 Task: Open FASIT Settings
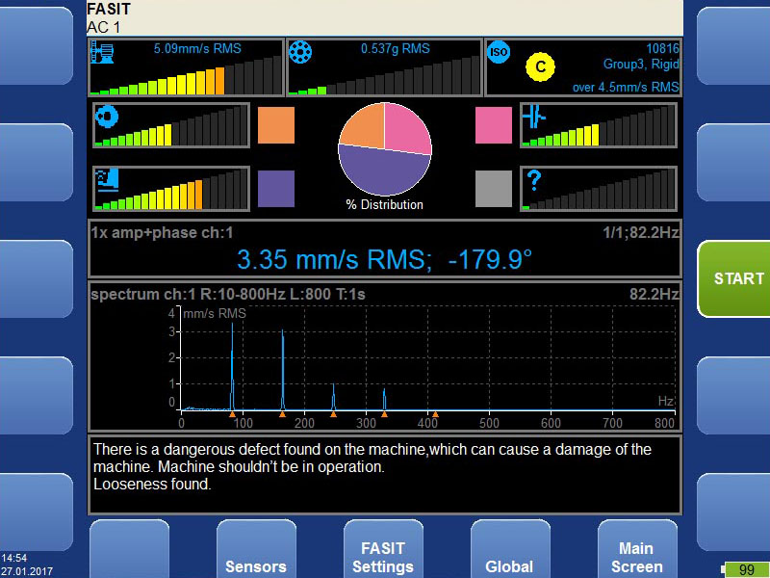(x=383, y=548)
